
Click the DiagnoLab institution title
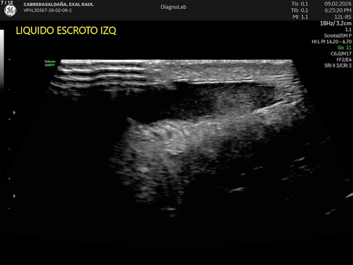[173, 7]
